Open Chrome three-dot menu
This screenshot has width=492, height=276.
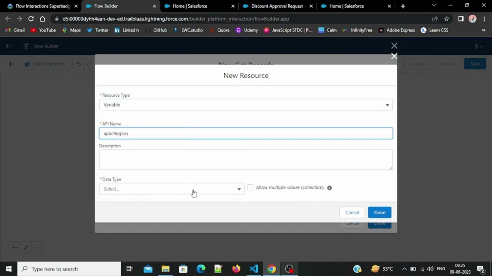point(484,19)
